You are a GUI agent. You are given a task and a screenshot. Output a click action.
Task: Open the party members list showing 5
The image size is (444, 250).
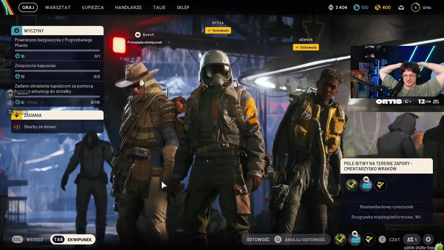(412, 240)
